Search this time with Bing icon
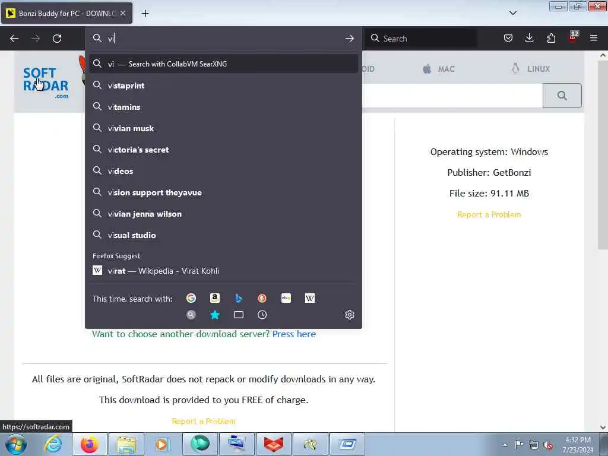This screenshot has width=608, height=456. 239,298
